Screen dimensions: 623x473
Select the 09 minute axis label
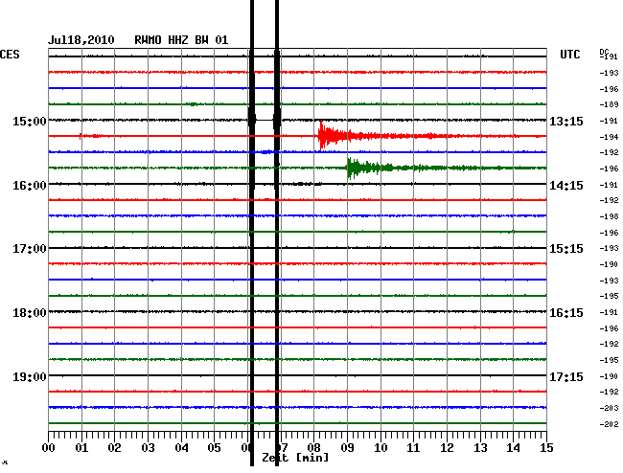[x=347, y=448]
